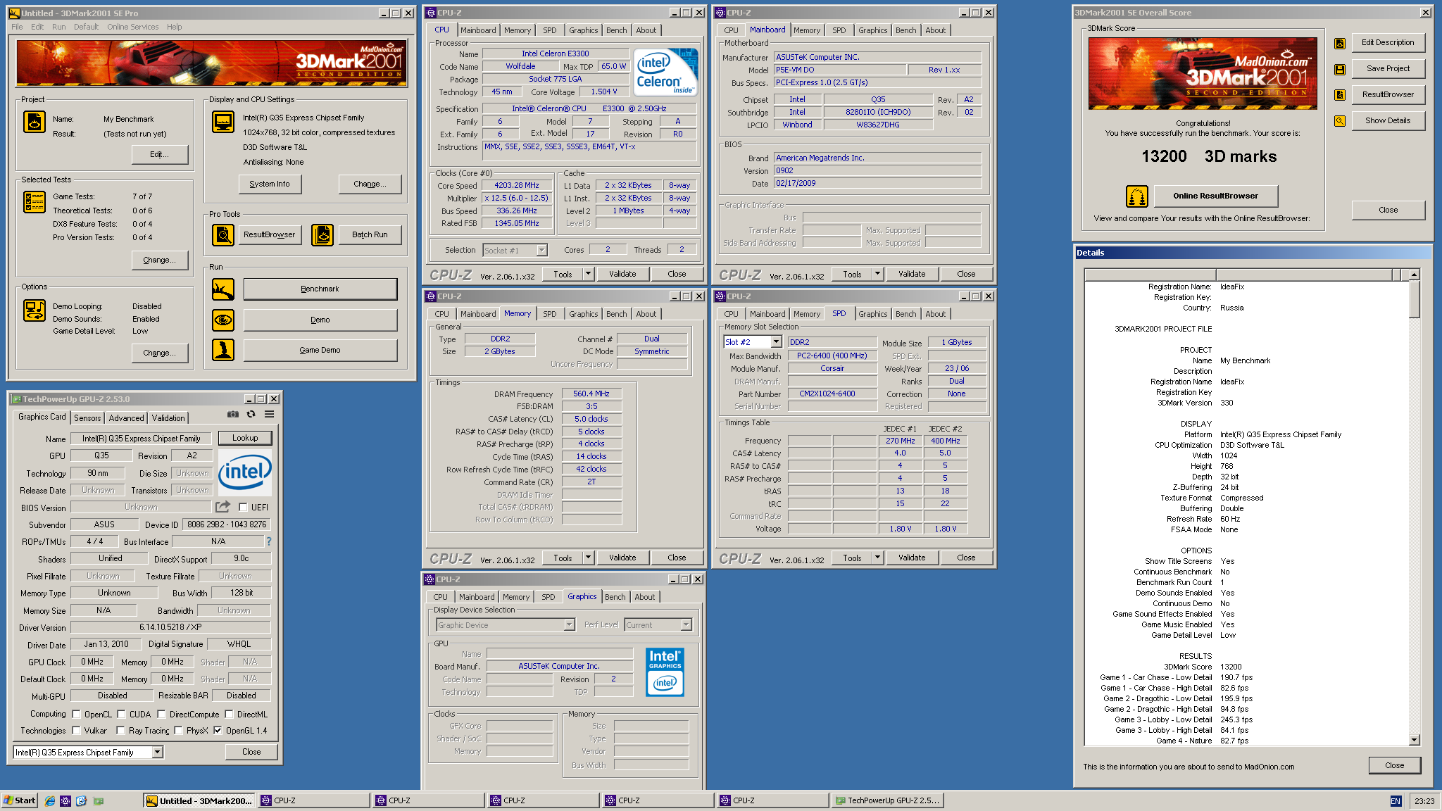
Task: Click the Intel Celeron inside logo in CPU-Z
Action: [665, 72]
